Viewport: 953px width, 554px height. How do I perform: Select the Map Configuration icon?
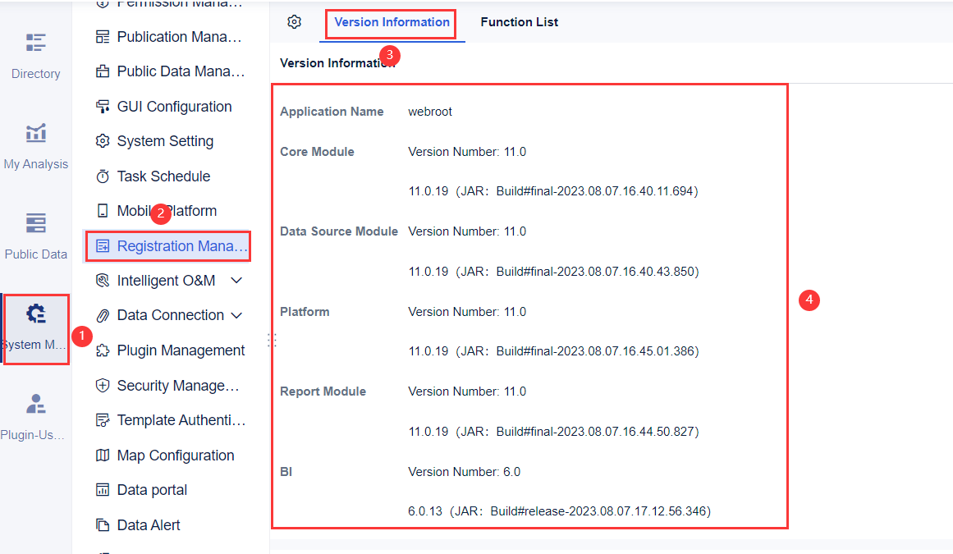103,455
